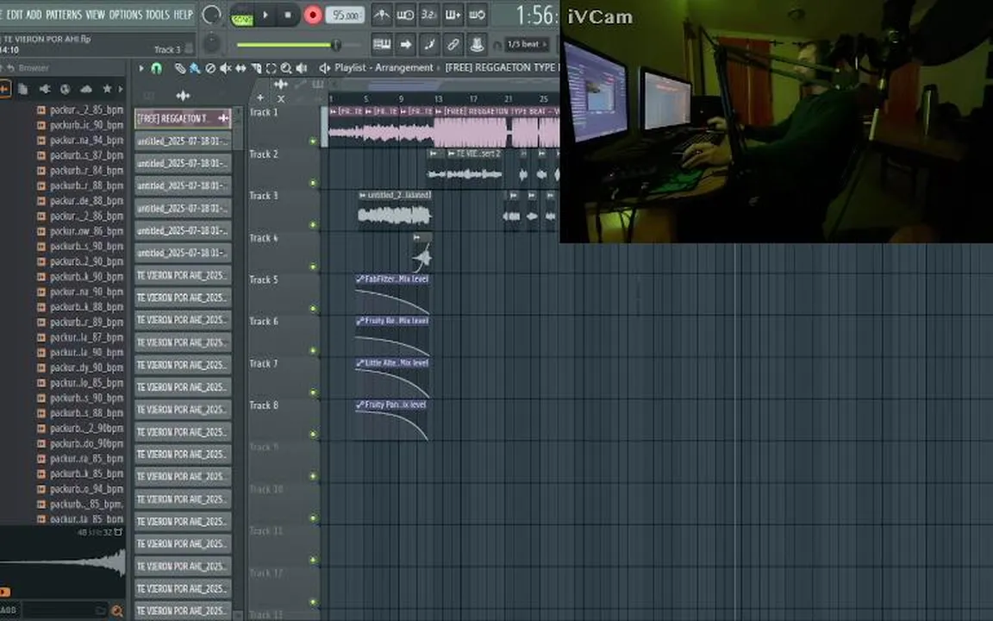This screenshot has width=993, height=621.
Task: Click the wait-for-input icon beside metronome
Action: [405, 15]
